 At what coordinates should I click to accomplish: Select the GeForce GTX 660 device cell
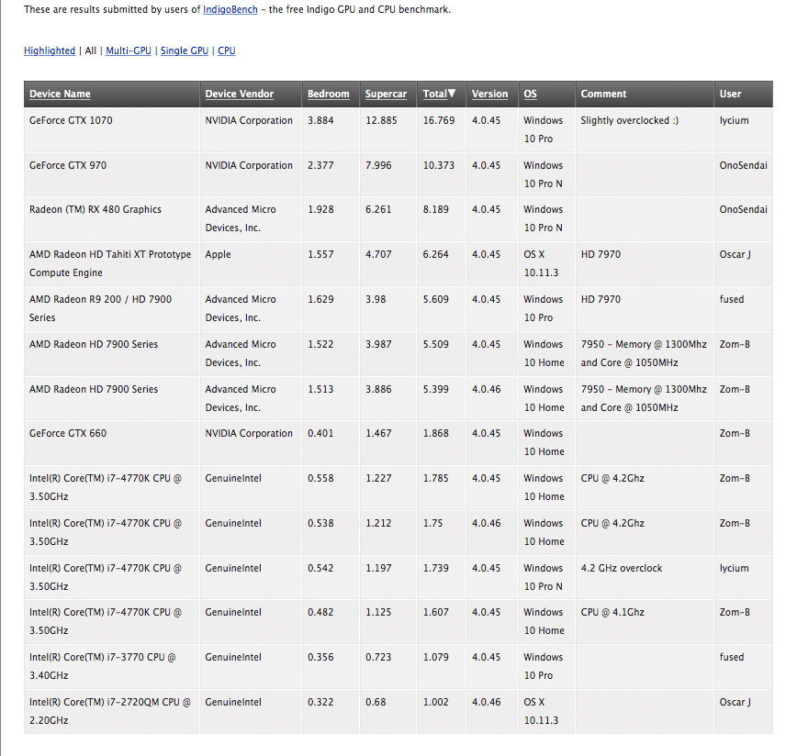(67, 434)
